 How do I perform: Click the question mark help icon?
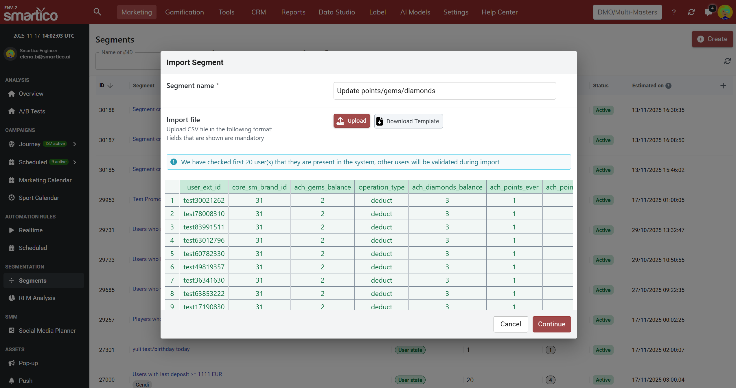click(x=674, y=12)
